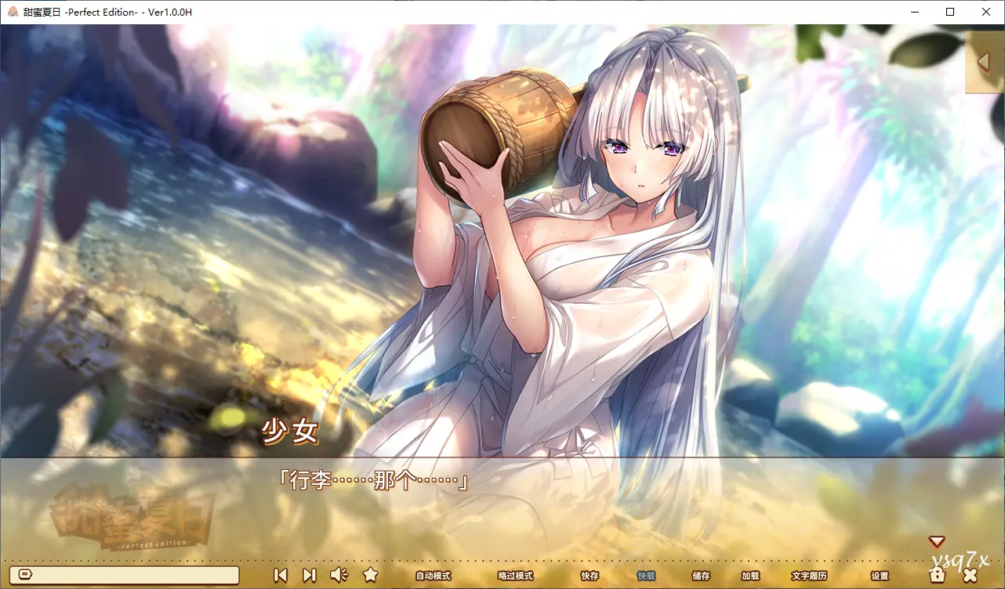1005x589 pixels.
Task: Jump to next scene with skip-forward icon
Action: click(x=310, y=575)
